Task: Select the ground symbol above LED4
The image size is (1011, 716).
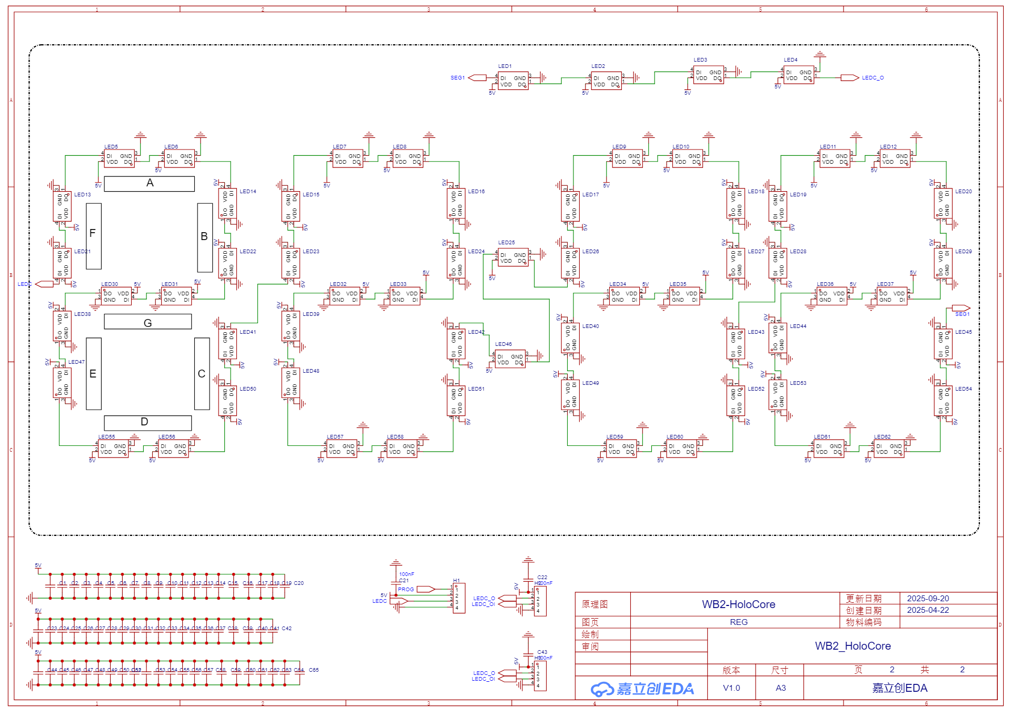Action: click(819, 54)
